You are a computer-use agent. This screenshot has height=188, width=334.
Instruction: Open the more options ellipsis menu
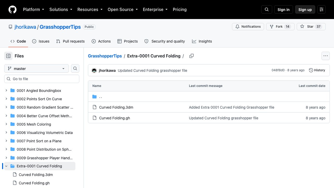pos(325,56)
